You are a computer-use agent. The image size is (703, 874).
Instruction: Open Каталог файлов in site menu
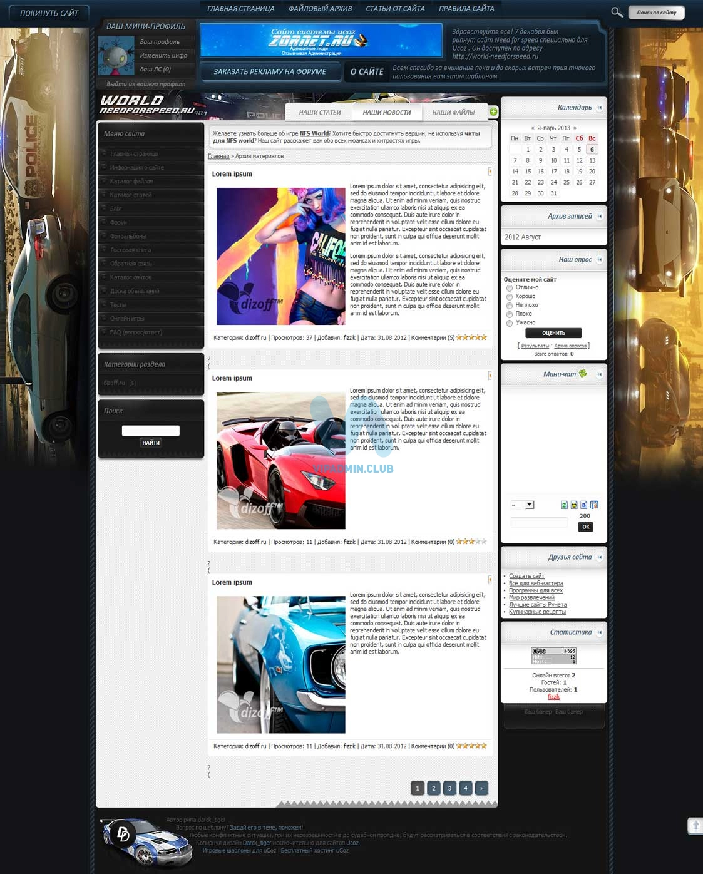[x=131, y=181]
